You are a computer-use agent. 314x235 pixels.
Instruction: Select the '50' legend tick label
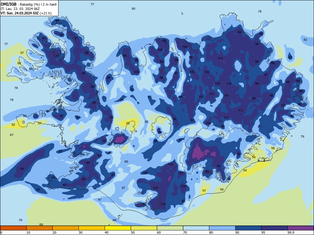point(133,232)
